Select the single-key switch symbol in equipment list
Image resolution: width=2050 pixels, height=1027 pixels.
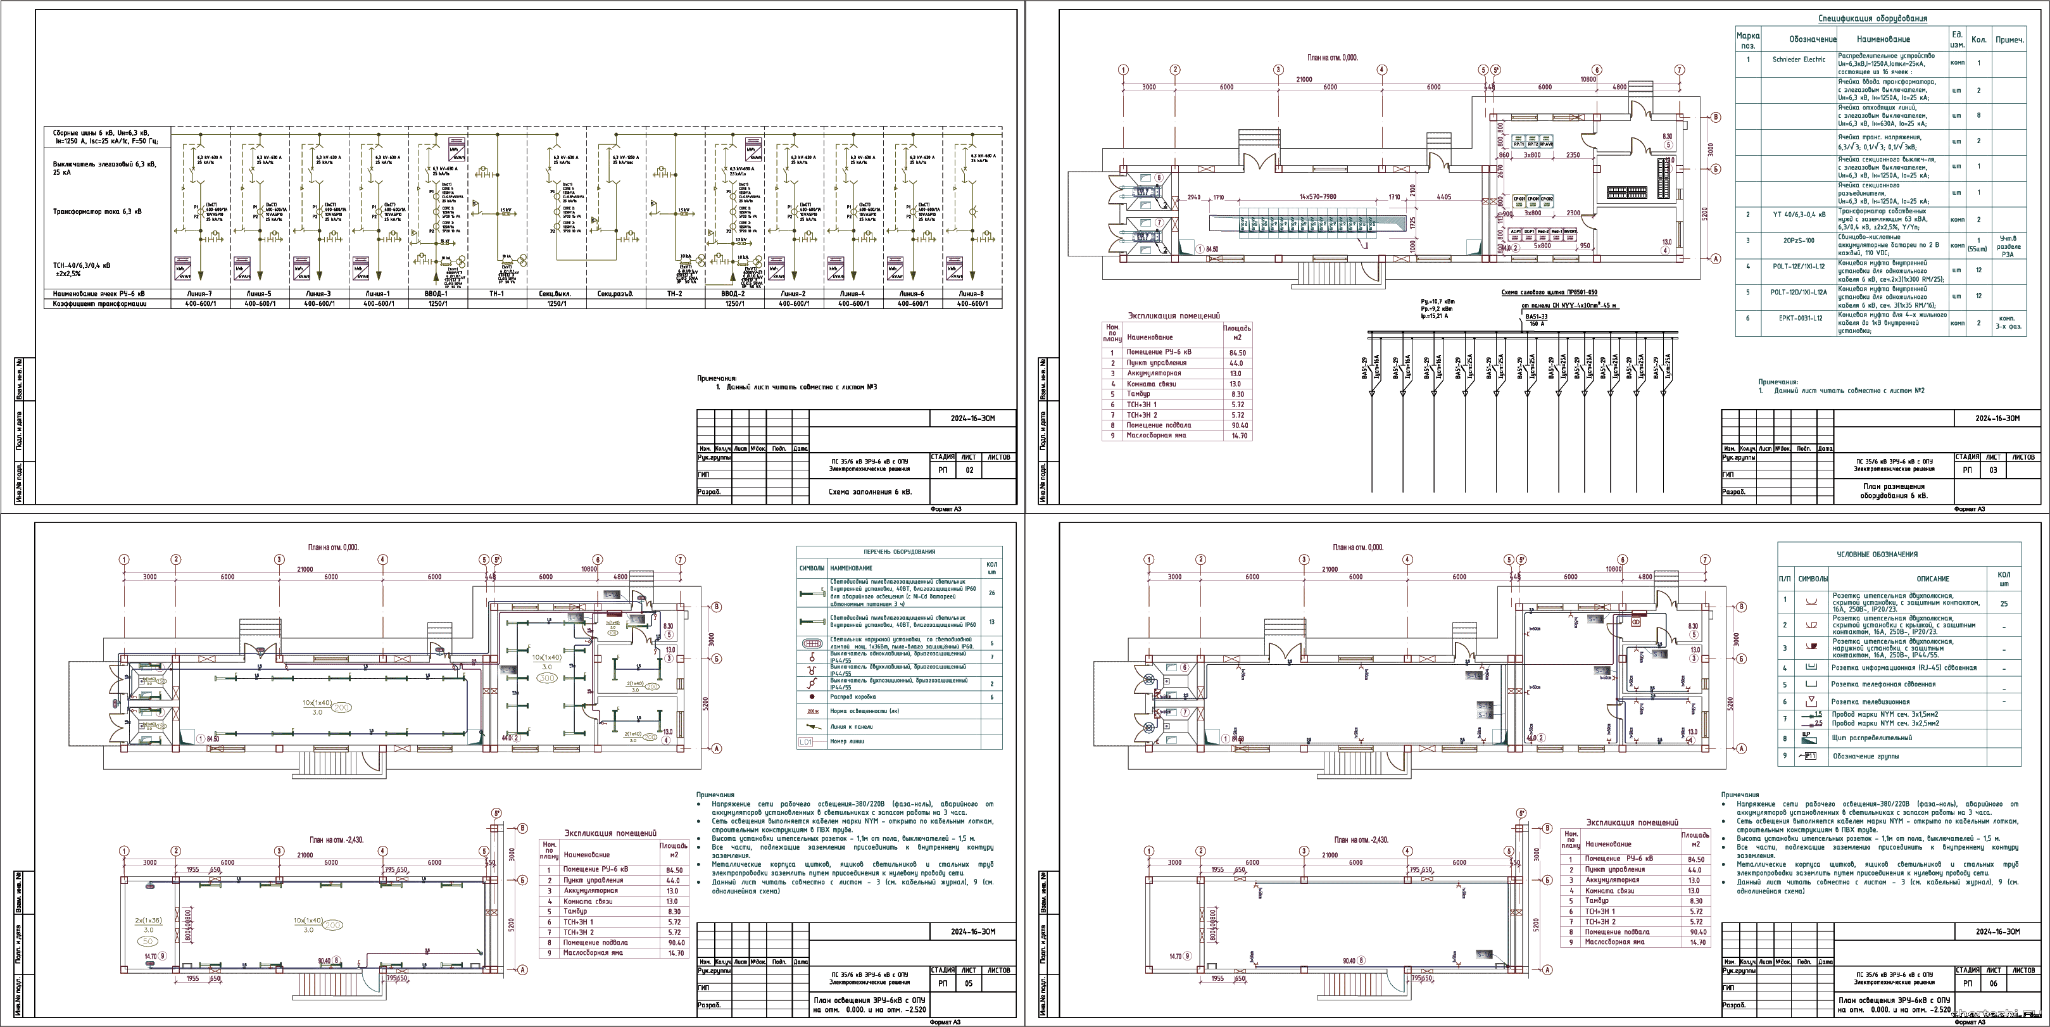tap(812, 658)
